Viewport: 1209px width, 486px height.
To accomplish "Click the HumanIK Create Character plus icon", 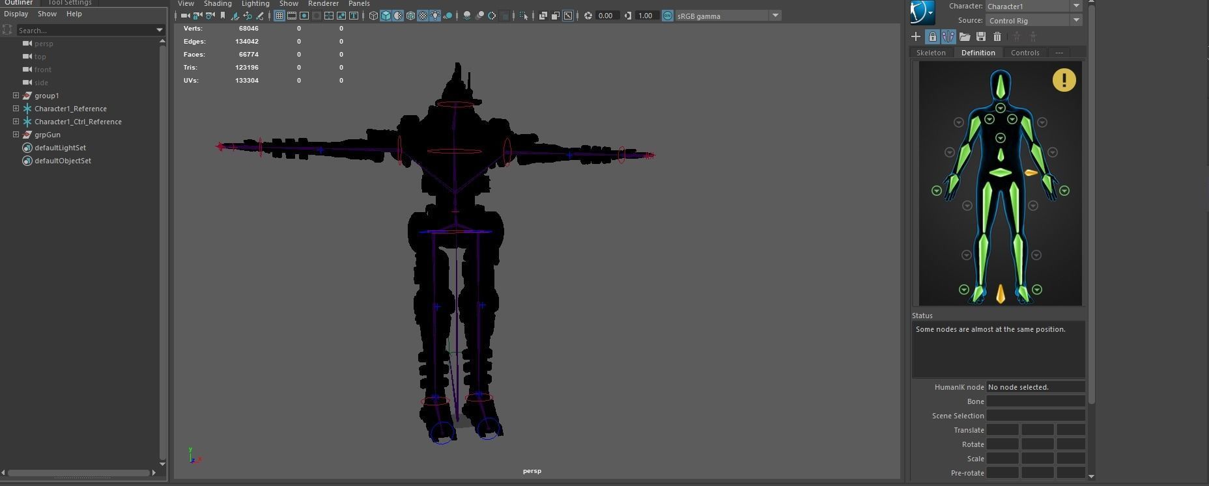I will click(916, 36).
